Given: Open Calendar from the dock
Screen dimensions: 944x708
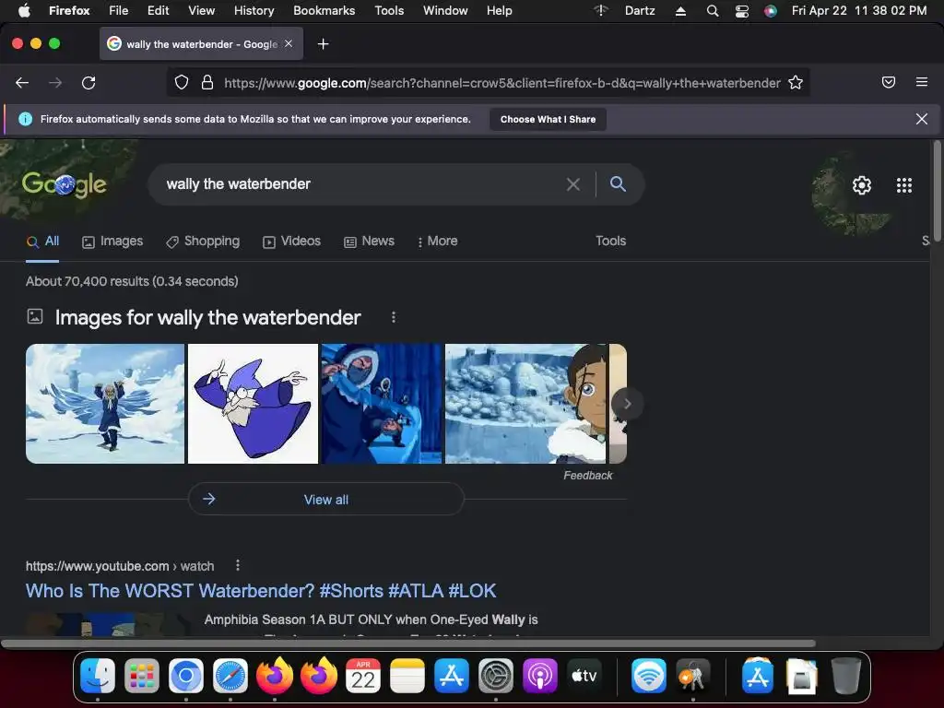Looking at the screenshot, I should point(363,676).
